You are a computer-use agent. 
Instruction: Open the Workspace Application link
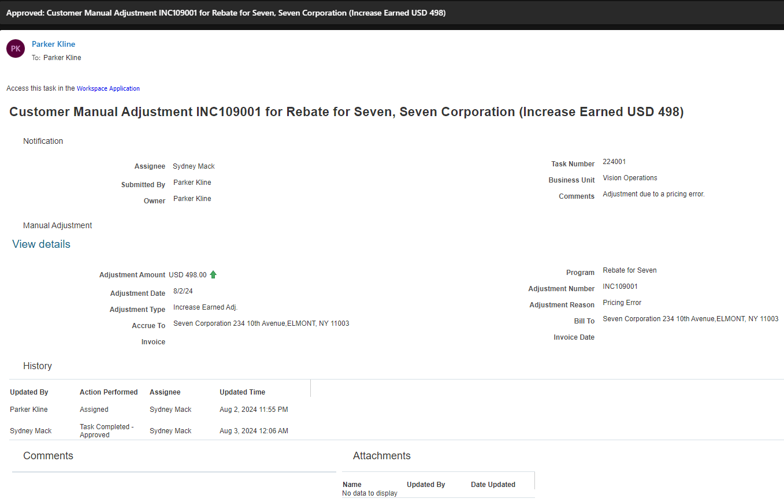click(x=108, y=88)
